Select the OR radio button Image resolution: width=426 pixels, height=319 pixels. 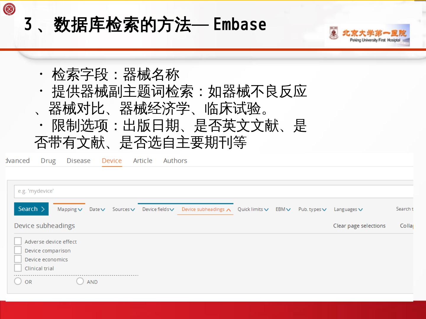pyautogui.click(x=18, y=281)
